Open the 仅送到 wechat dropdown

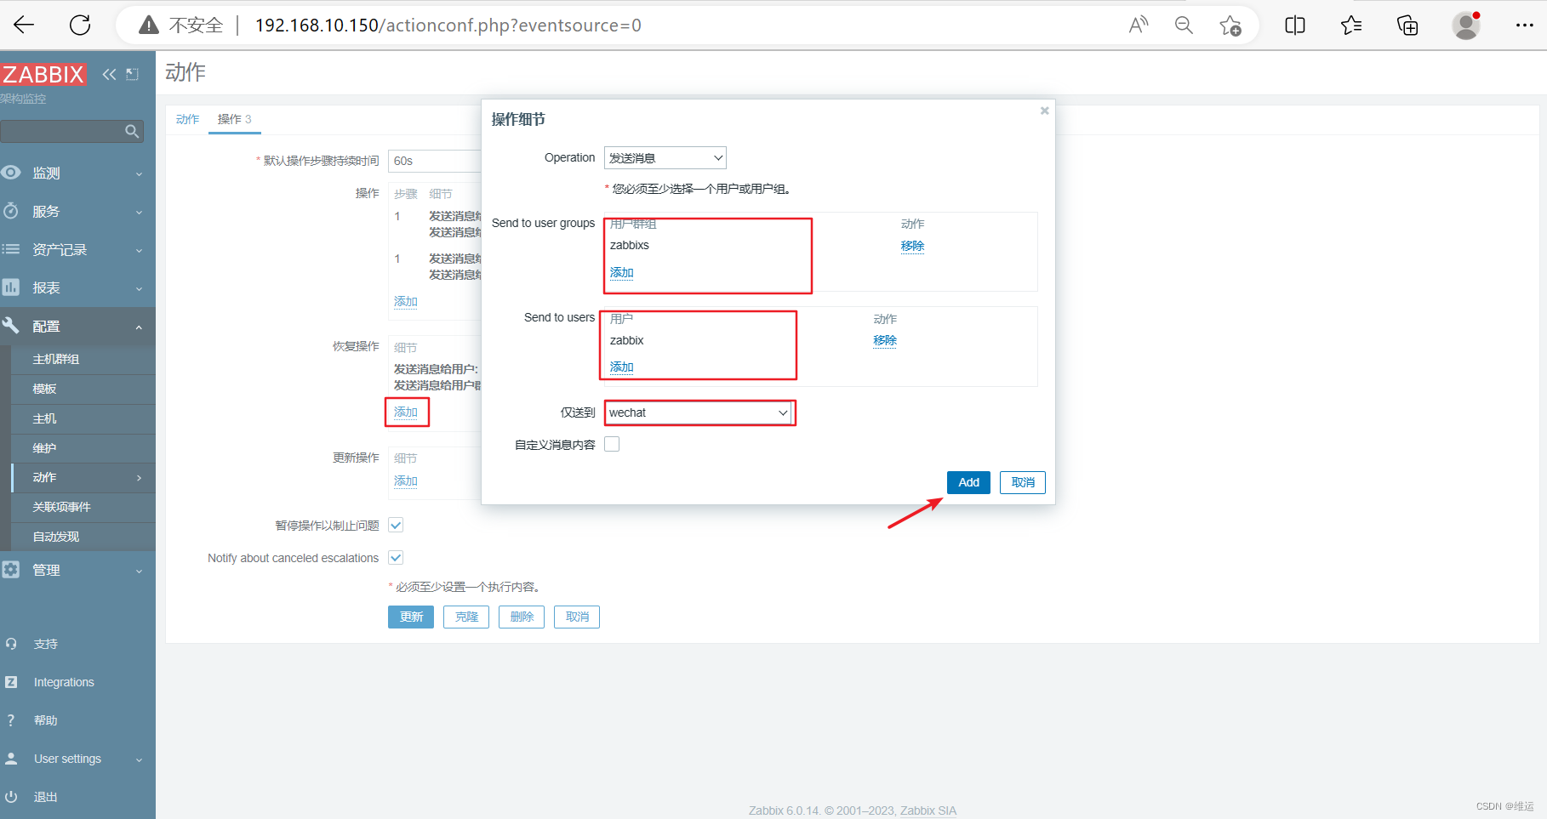(x=699, y=412)
